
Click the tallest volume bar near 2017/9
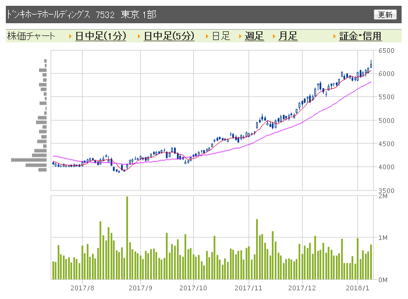(x=127, y=237)
